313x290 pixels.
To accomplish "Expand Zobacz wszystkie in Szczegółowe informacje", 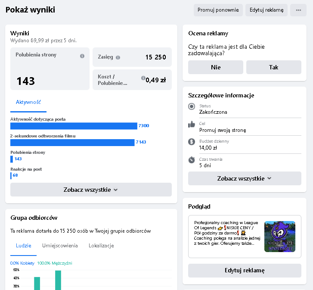I will [245, 178].
